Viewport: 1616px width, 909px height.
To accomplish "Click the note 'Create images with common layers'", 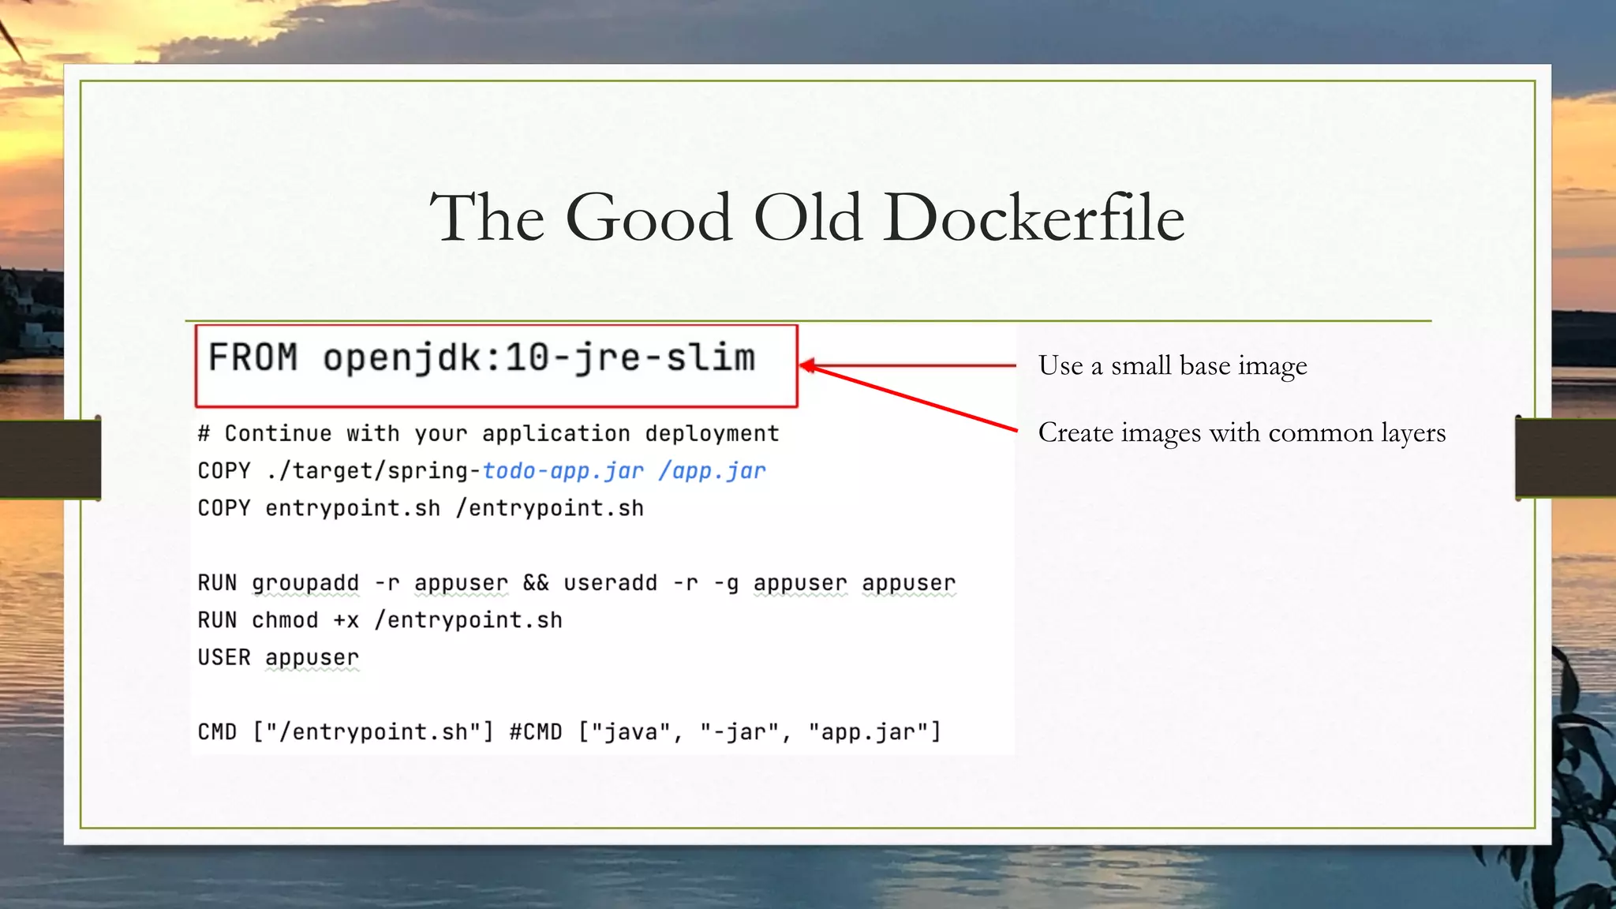I will [1242, 432].
